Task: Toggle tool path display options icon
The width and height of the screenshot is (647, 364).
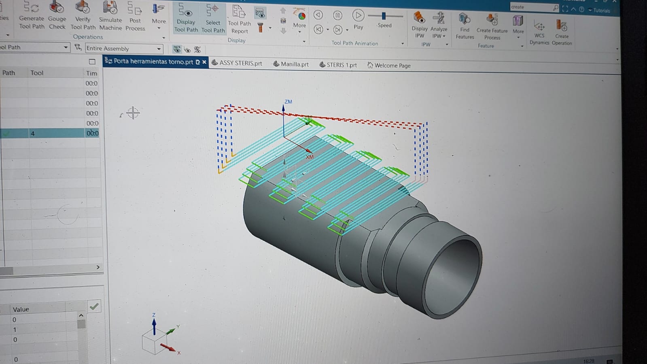Action: tap(260, 13)
